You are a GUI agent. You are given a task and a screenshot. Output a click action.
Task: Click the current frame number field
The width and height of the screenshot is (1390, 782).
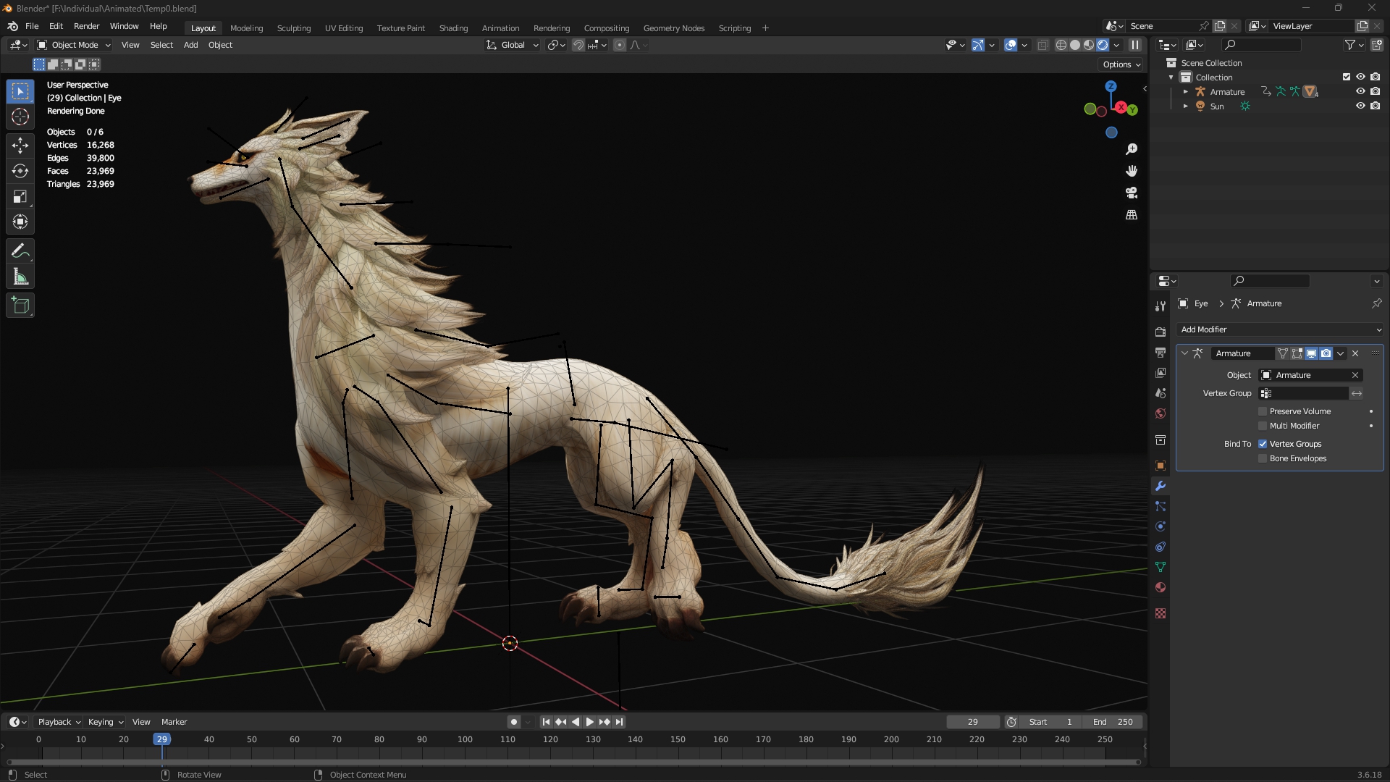[x=972, y=722]
